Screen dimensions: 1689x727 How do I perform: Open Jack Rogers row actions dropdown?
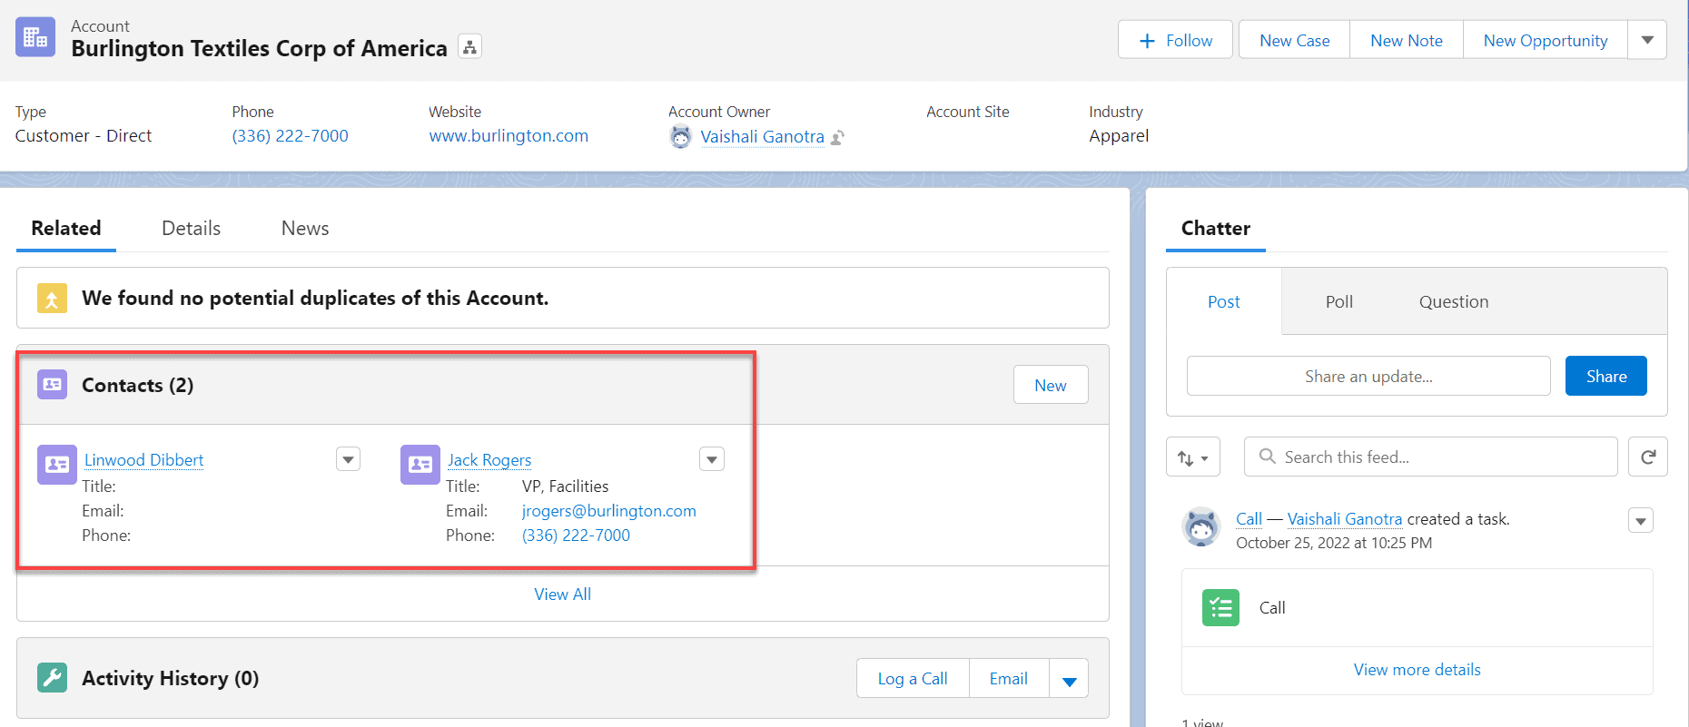[712, 459]
